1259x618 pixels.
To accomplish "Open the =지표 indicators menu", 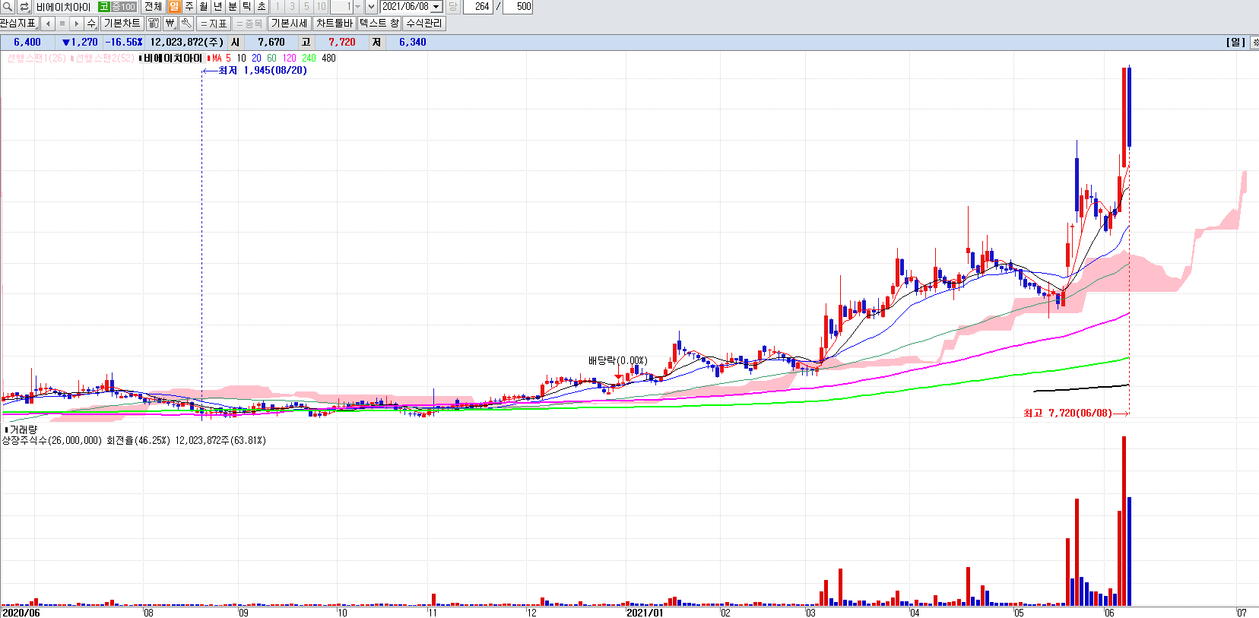I will click(214, 24).
